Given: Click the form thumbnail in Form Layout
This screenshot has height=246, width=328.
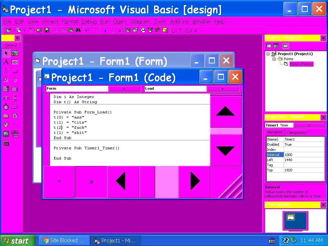Looking at the screenshot, I should (x=291, y=217).
